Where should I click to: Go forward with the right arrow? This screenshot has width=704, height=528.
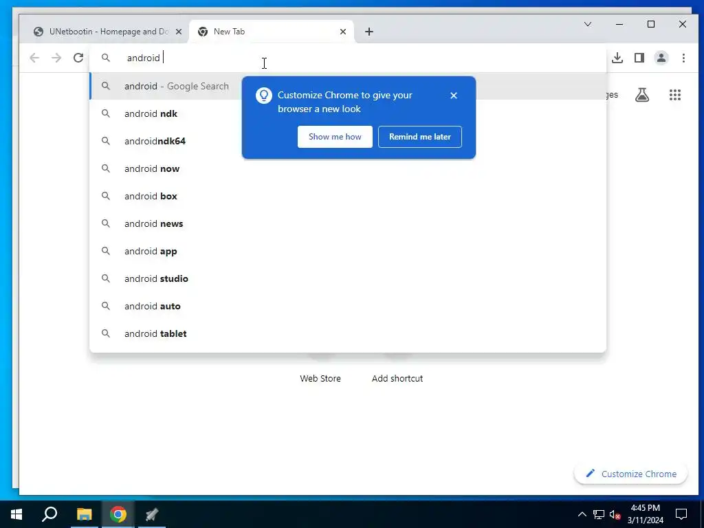point(56,58)
